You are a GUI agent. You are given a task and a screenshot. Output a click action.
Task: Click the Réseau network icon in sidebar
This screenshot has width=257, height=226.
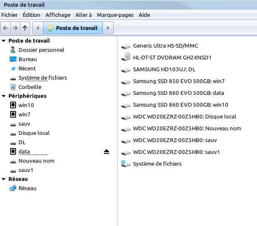pos(13,188)
